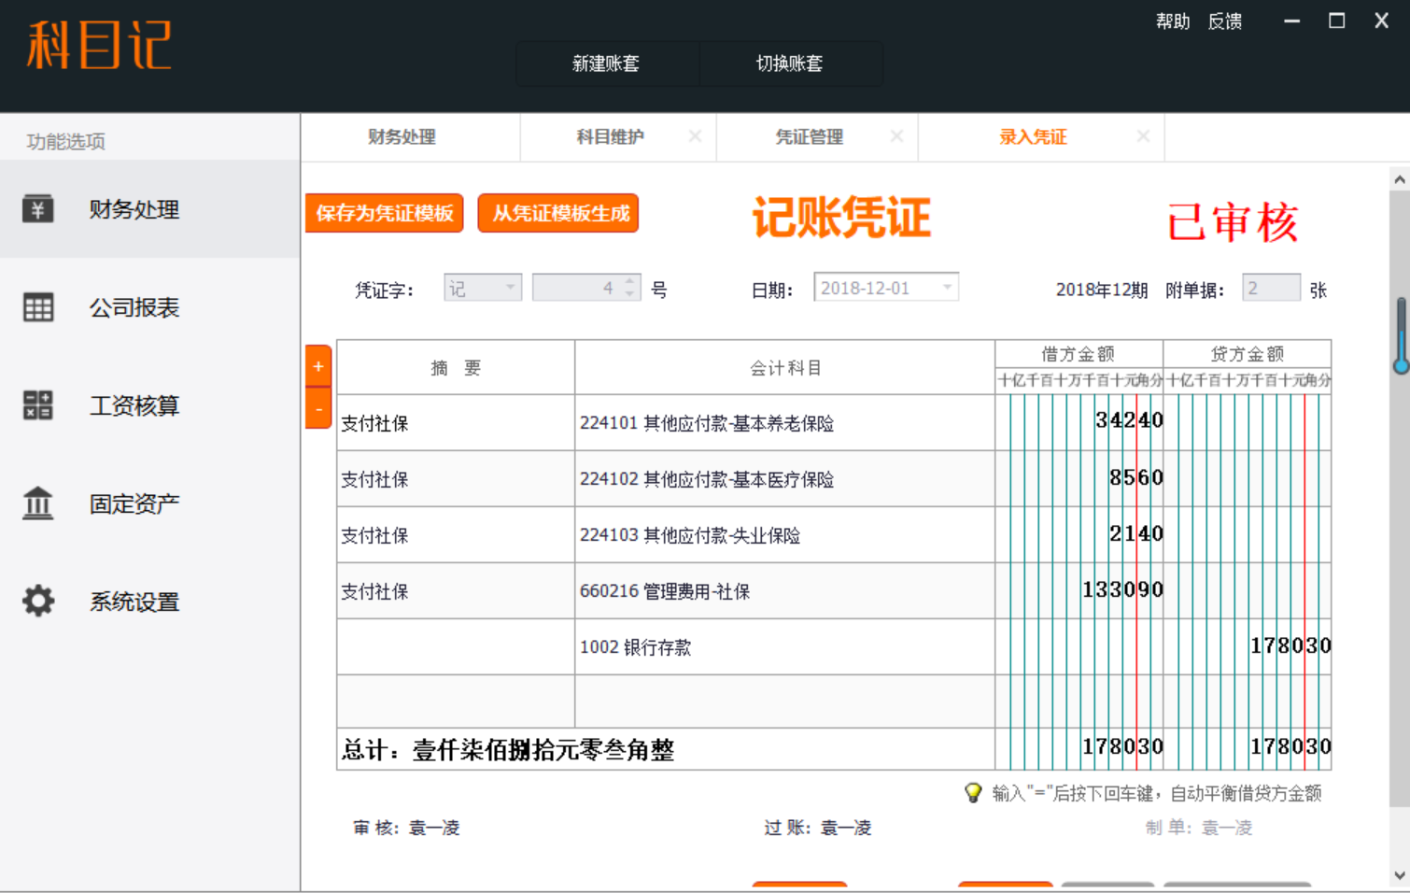Click the vertical scrollbar down arrow
The width and height of the screenshot is (1410, 893).
click(x=1399, y=875)
